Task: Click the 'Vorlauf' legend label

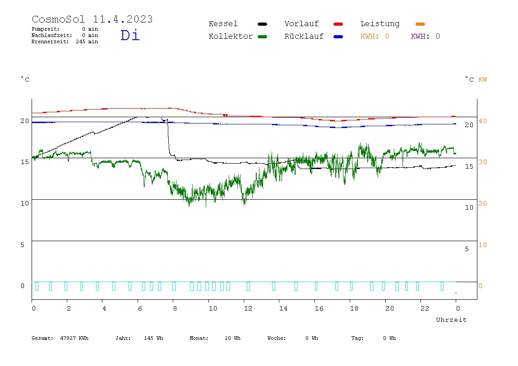Action: pyautogui.click(x=301, y=24)
